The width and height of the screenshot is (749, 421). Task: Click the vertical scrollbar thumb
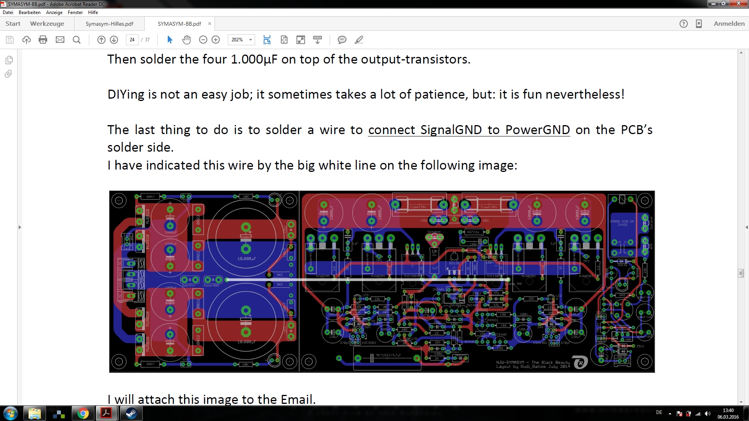pos(741,273)
